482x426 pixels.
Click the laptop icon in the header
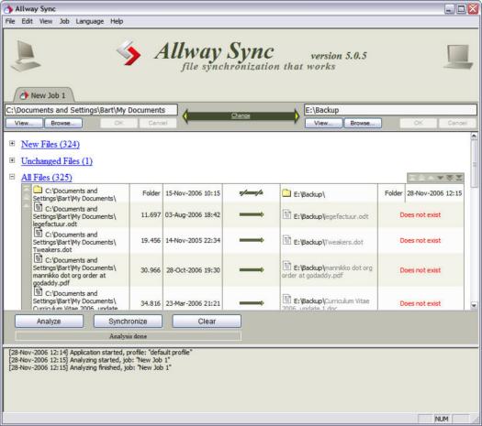[x=458, y=57]
